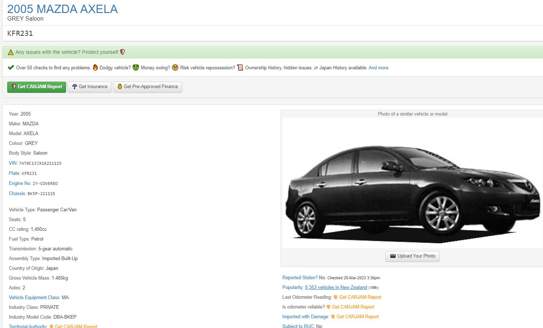Click the 'Vehicle Equipment Class:' label link
Image resolution: width=543 pixels, height=328 pixels.
[35, 298]
